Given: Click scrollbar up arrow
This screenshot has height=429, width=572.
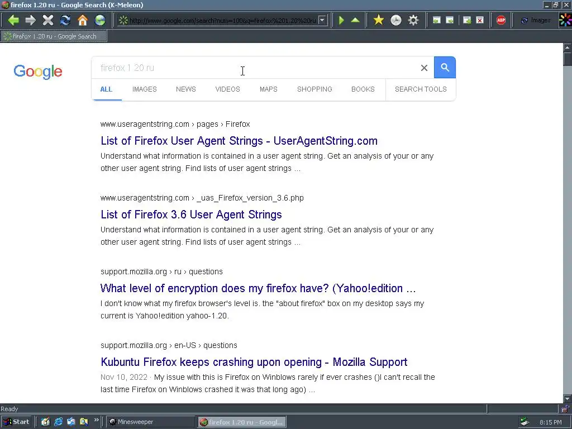Looking at the screenshot, I should tap(568, 47).
